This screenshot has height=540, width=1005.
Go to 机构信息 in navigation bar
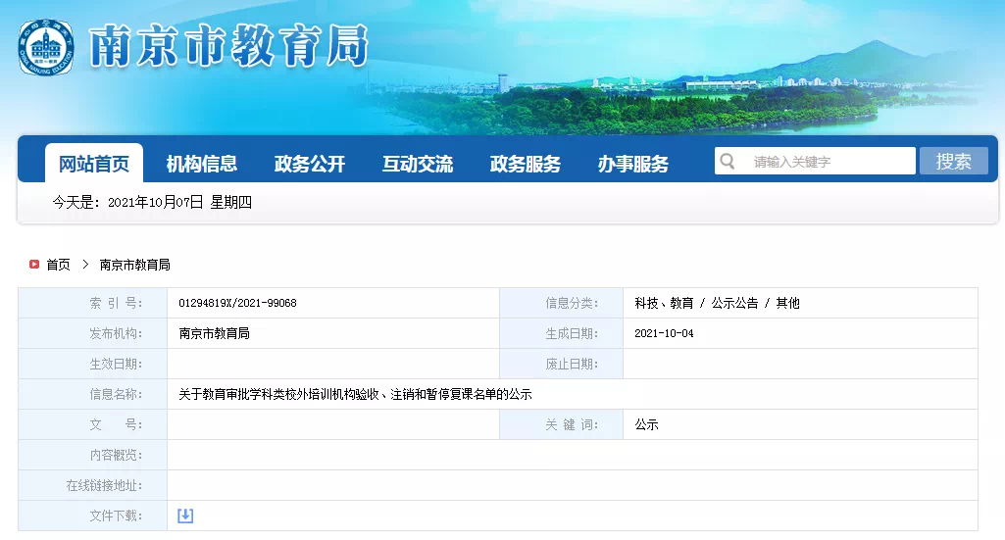coord(201,164)
